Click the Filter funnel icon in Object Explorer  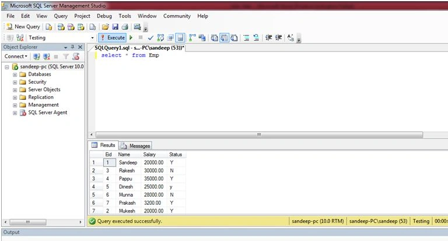coord(66,57)
